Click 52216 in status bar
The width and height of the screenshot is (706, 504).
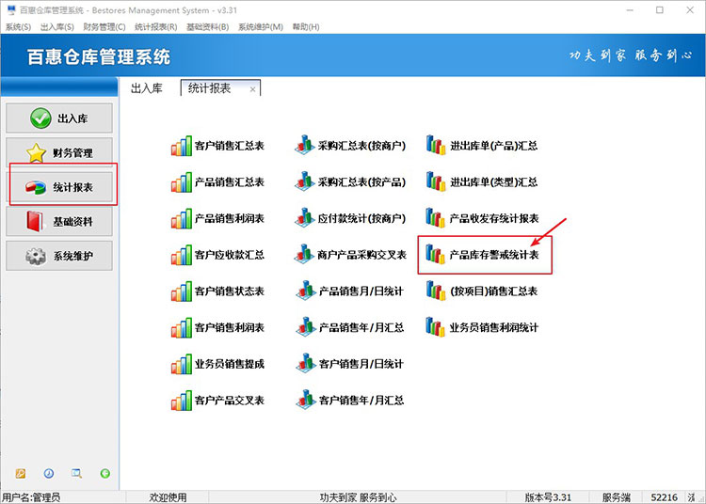665,497
